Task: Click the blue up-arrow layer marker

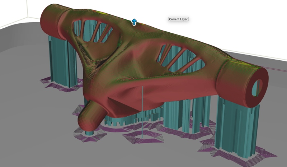Action: (134, 22)
